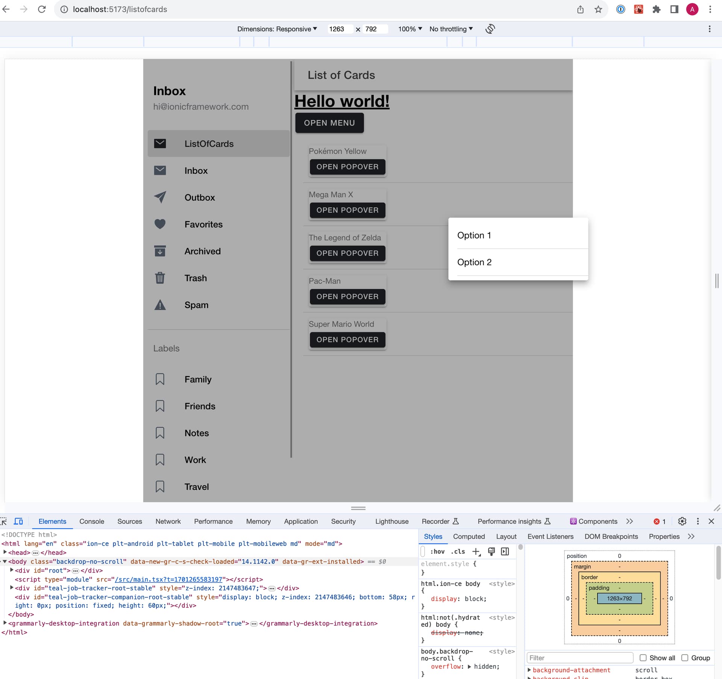Open the Dimensions: Responsive dropdown
This screenshot has width=722, height=679.
(x=277, y=29)
